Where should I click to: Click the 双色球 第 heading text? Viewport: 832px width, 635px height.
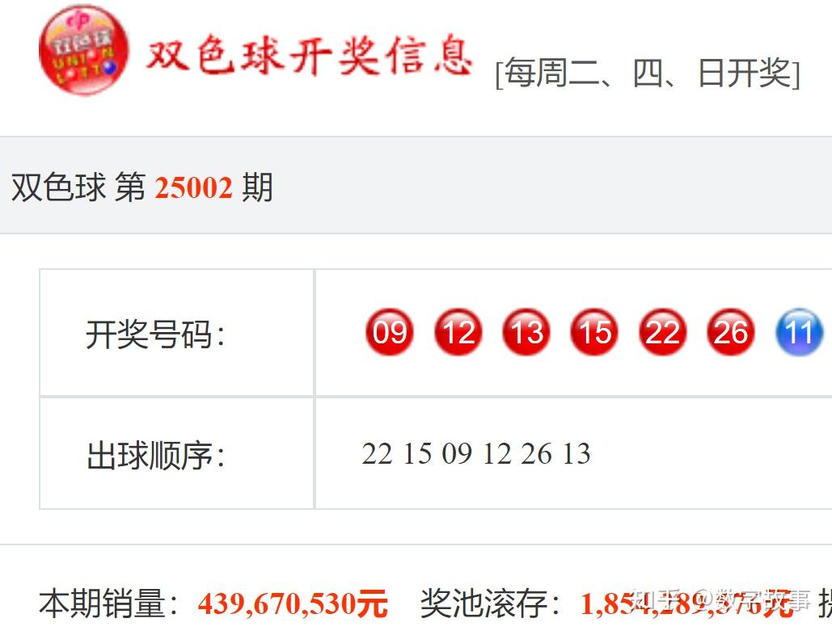[78, 187]
